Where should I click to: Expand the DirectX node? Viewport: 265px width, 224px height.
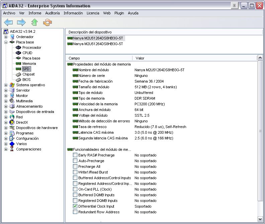[x=6, y=122]
